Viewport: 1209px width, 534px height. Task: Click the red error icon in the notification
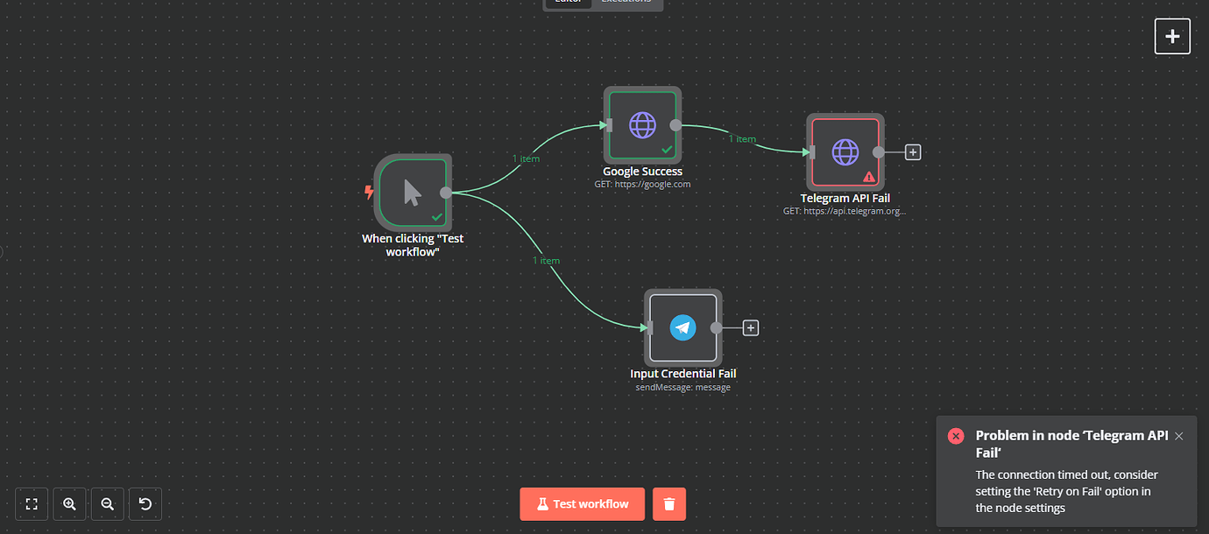956,435
